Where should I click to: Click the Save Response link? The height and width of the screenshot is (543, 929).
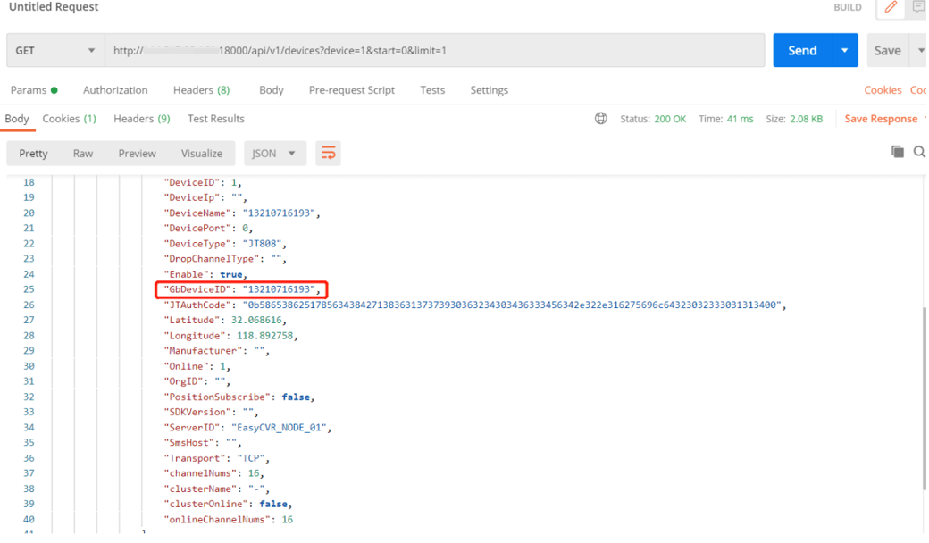point(881,119)
